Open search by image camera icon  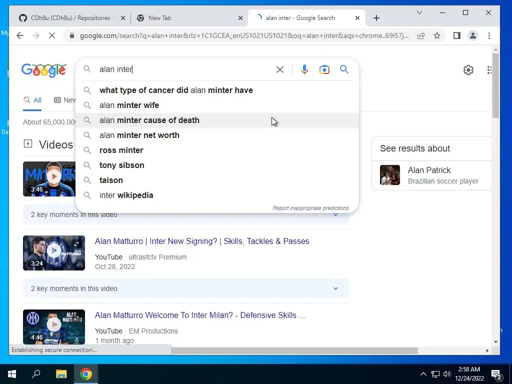(x=324, y=69)
